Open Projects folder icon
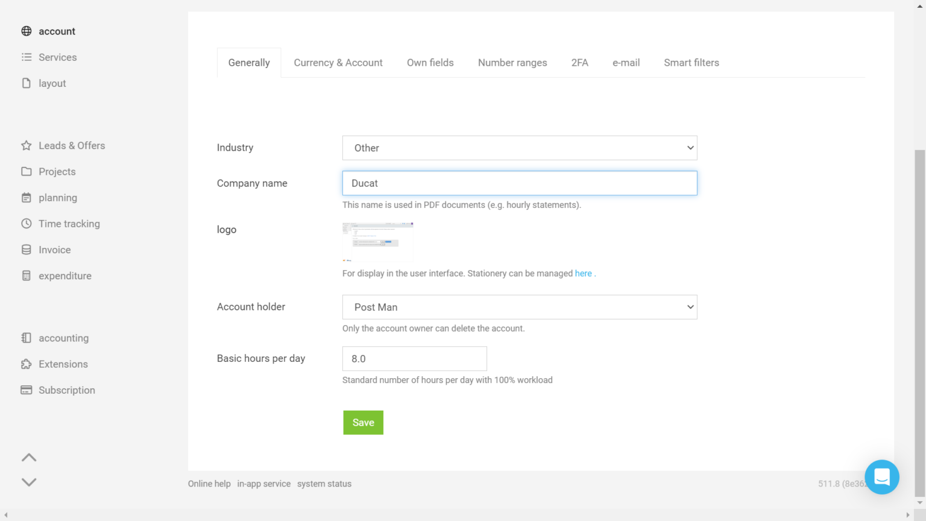Image resolution: width=926 pixels, height=521 pixels. pos(27,171)
